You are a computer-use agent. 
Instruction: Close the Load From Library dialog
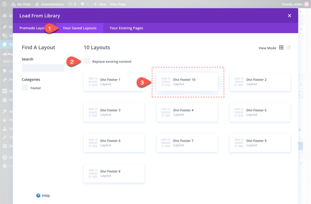(289, 16)
